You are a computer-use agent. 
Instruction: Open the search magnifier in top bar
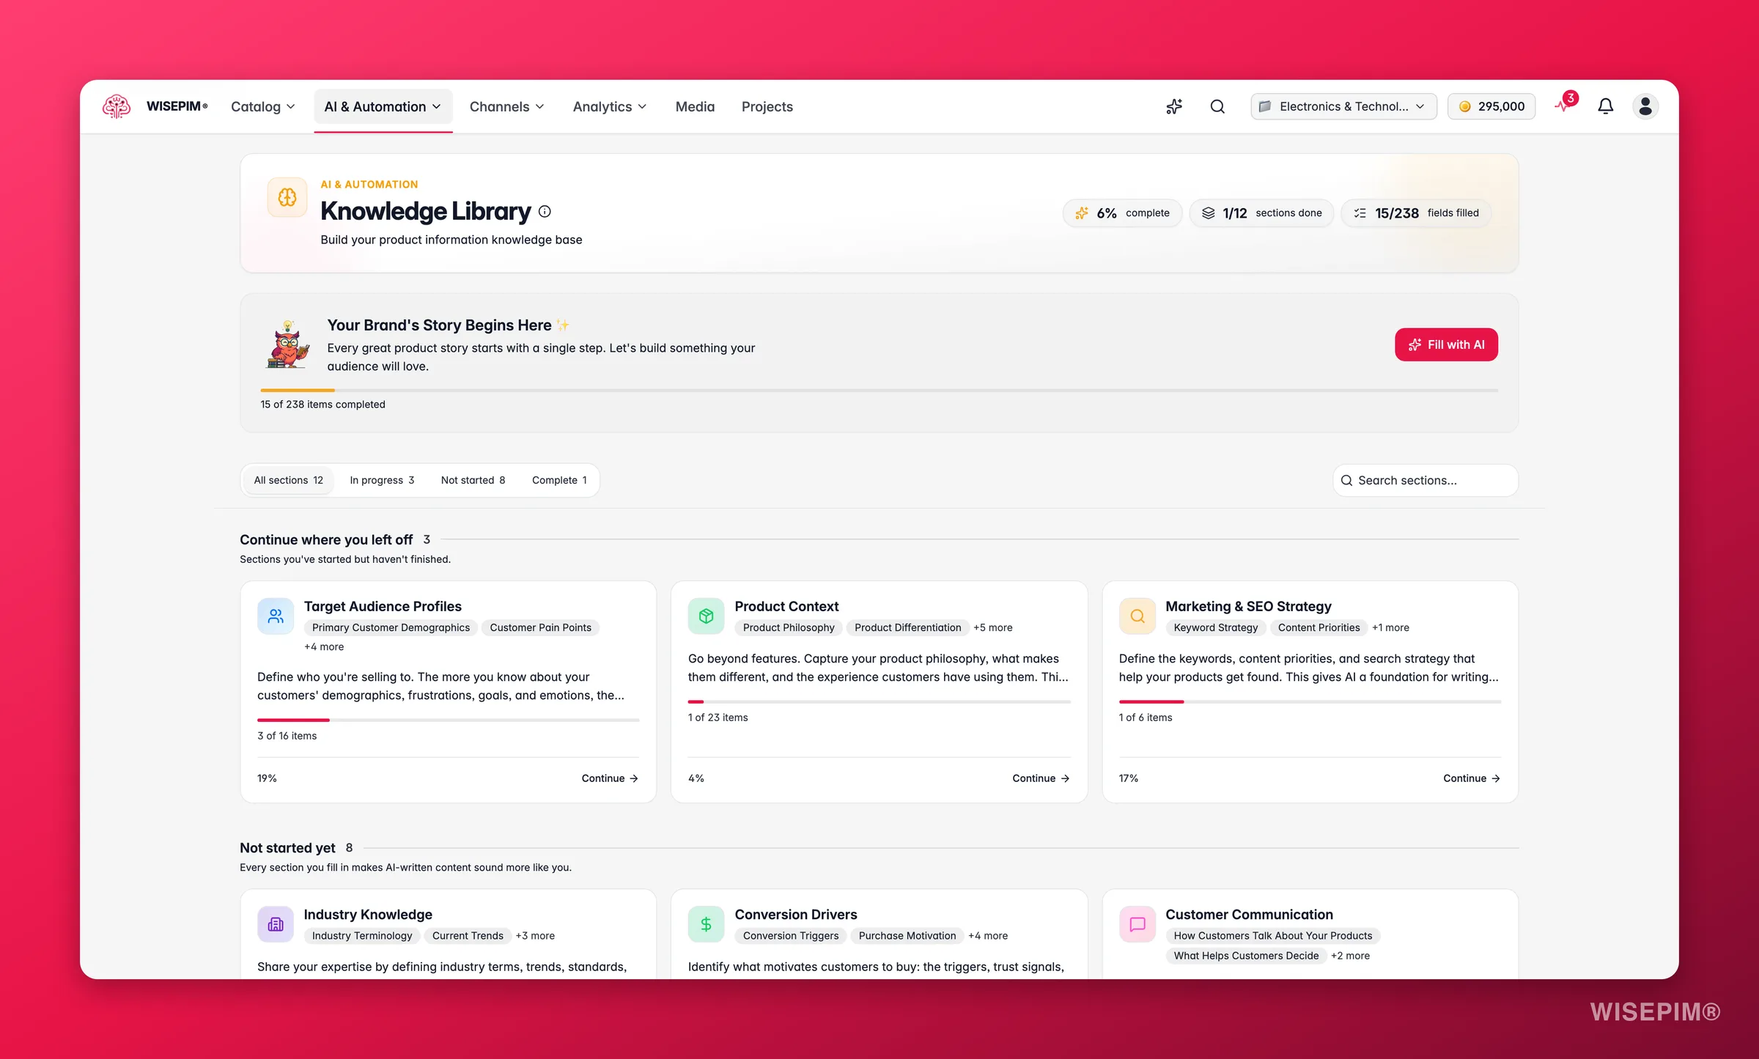1217,106
